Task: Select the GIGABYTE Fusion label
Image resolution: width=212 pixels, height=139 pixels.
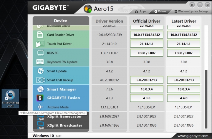Action: [x=64, y=98]
